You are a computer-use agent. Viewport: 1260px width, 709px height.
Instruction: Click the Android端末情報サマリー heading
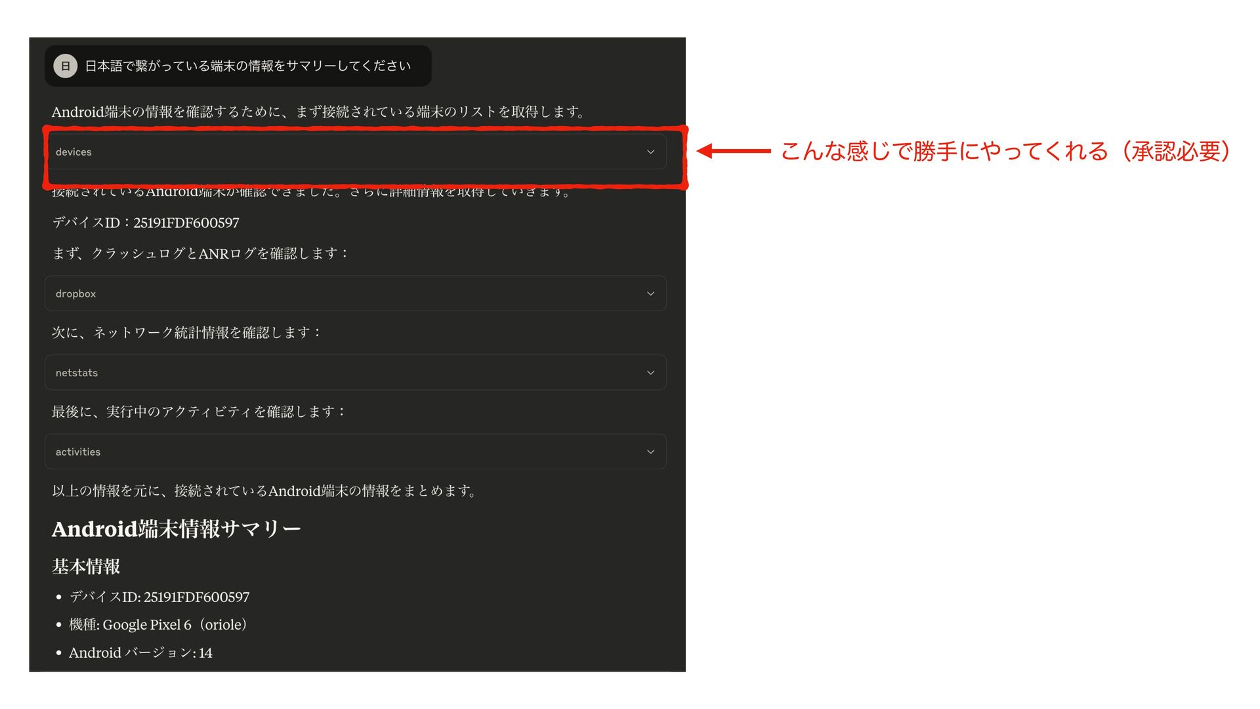[176, 528]
